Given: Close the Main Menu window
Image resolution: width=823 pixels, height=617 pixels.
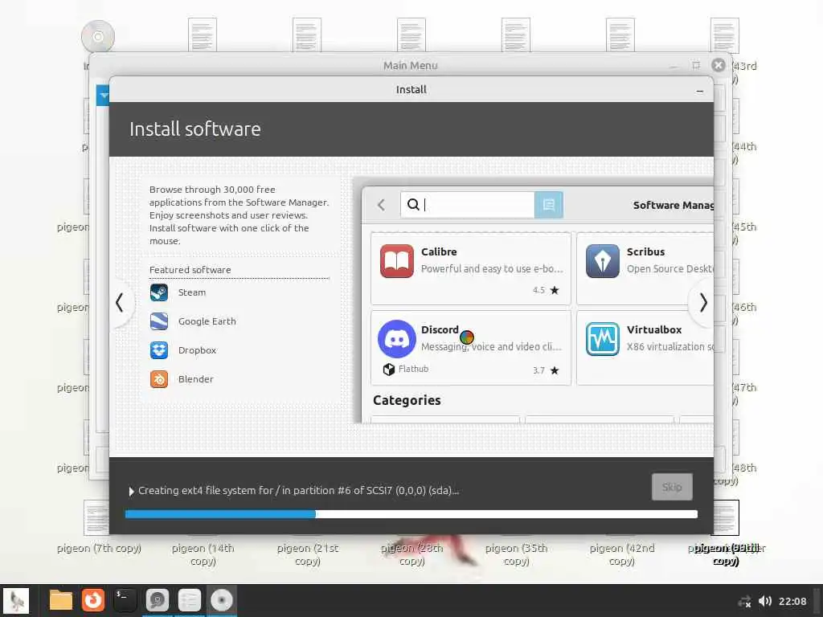Looking at the screenshot, I should point(719,65).
